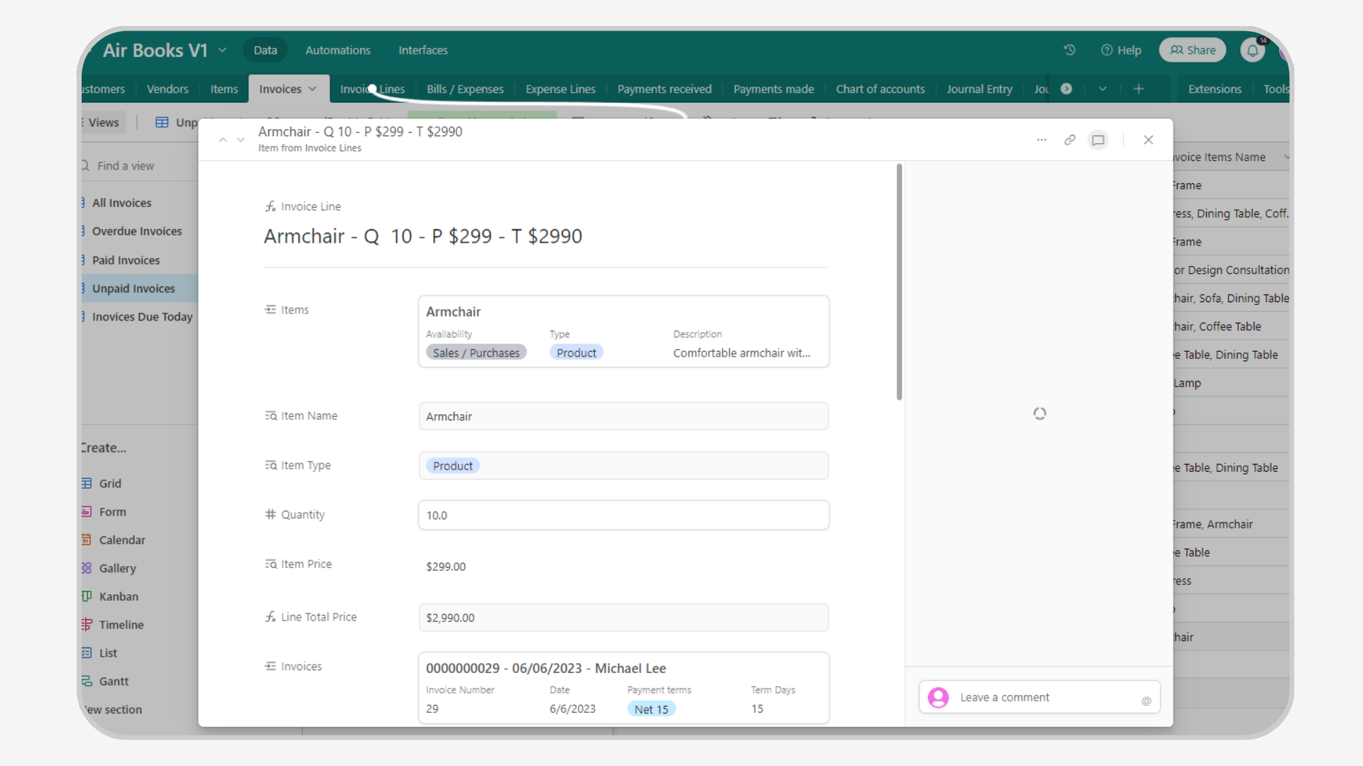
Task: Expand Invoices tab dropdown arrow
Action: (x=312, y=89)
